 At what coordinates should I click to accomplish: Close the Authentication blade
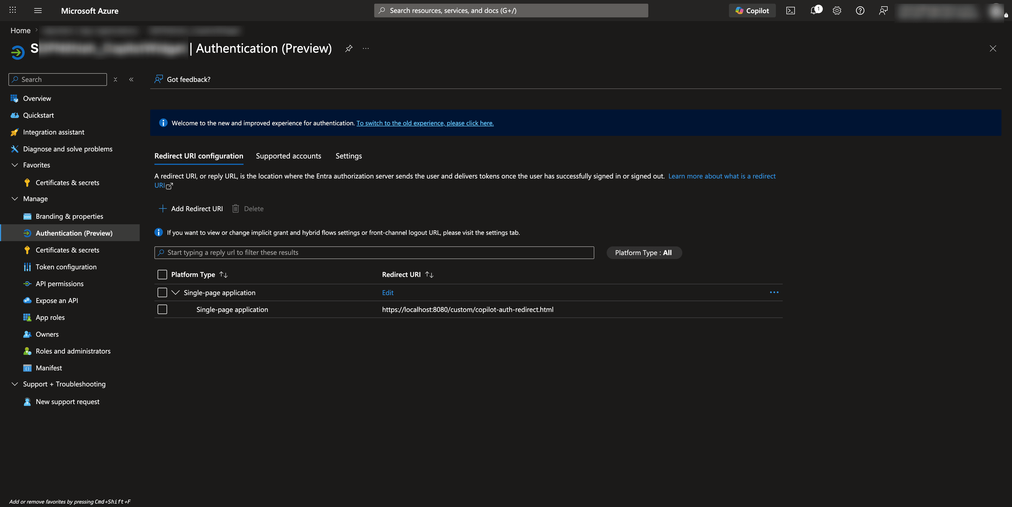pos(993,48)
